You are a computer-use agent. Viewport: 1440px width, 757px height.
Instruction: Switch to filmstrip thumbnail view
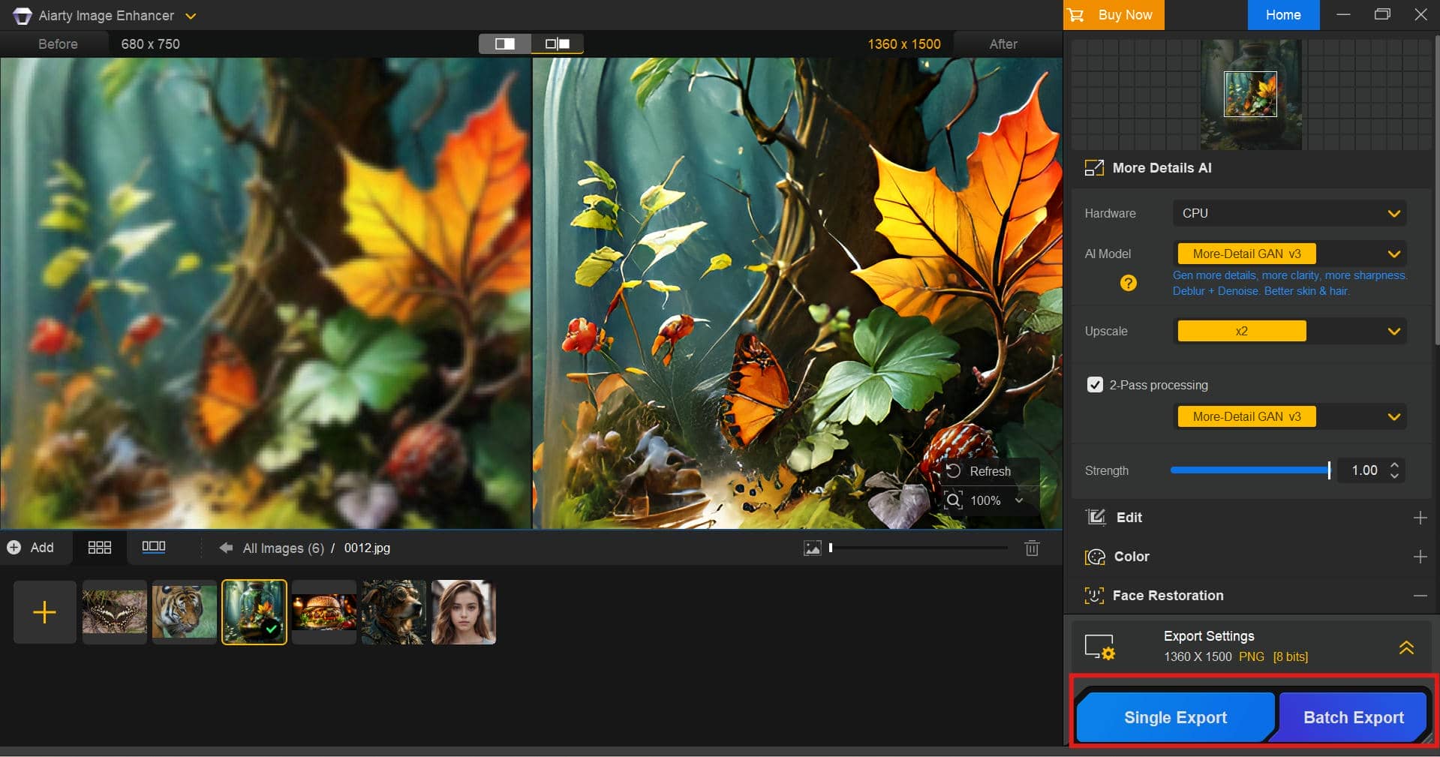[x=153, y=547]
